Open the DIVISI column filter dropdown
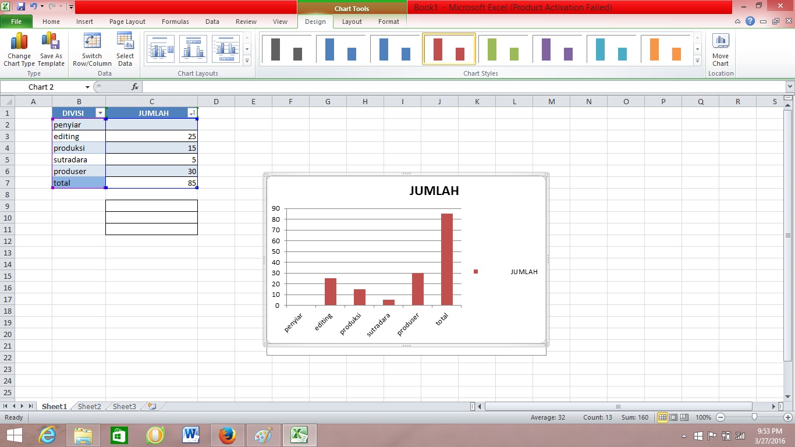Image resolution: width=795 pixels, height=447 pixels. [100, 112]
